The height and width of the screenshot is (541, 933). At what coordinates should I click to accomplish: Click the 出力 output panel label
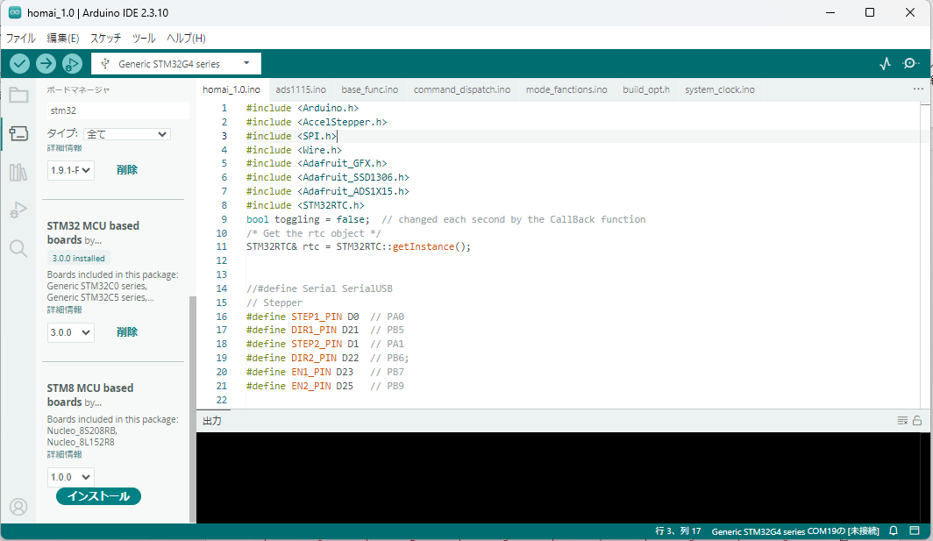tap(212, 421)
